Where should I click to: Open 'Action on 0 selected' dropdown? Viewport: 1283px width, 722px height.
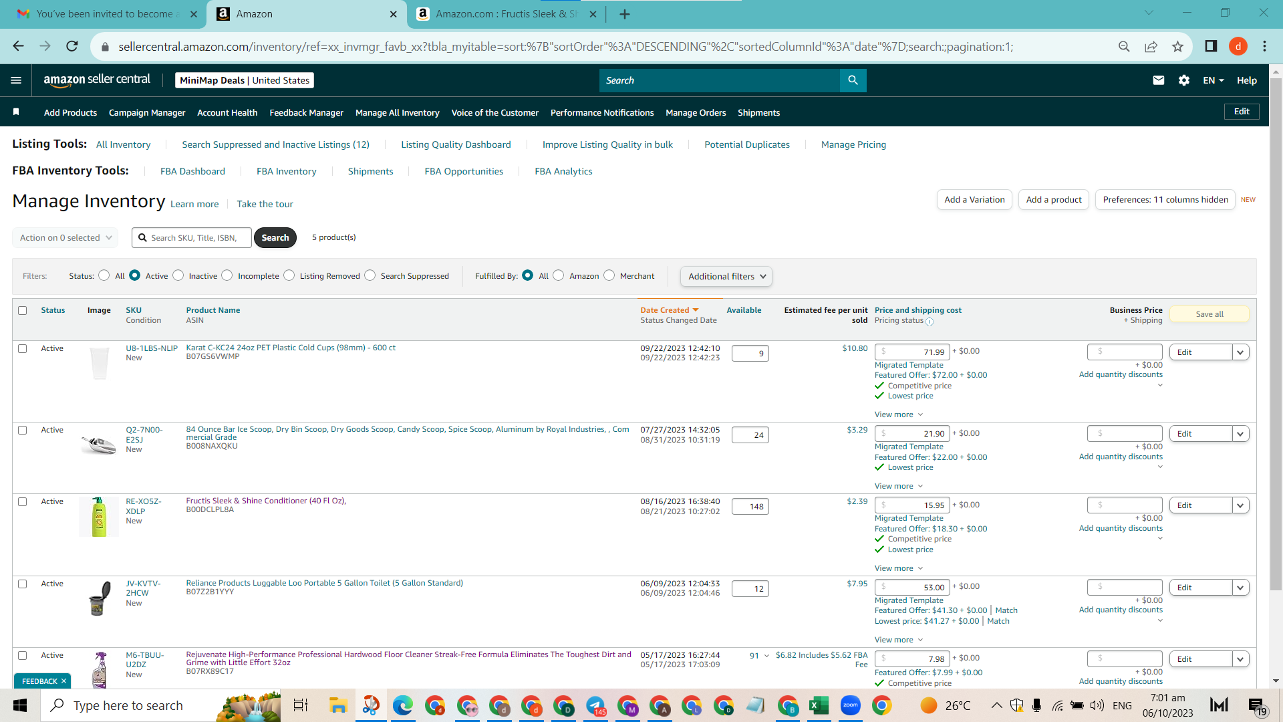coord(65,237)
